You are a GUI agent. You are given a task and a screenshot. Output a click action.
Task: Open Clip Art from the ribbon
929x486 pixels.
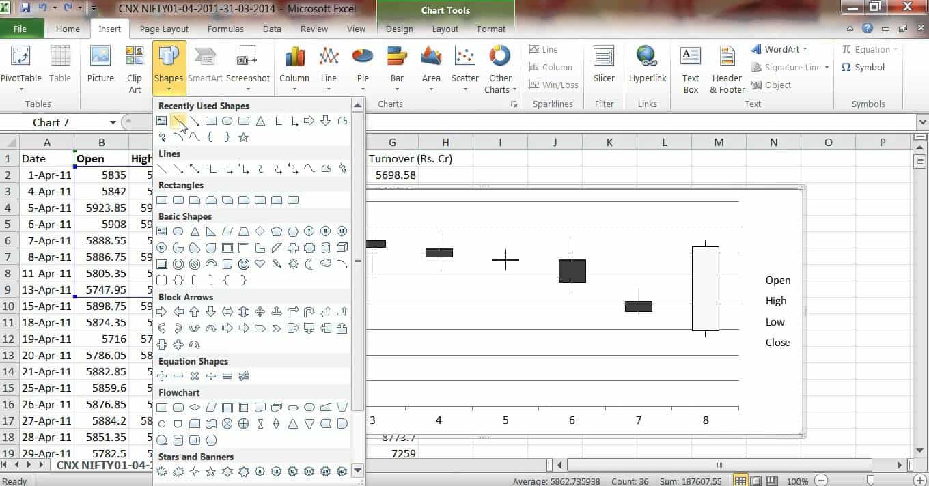135,70
